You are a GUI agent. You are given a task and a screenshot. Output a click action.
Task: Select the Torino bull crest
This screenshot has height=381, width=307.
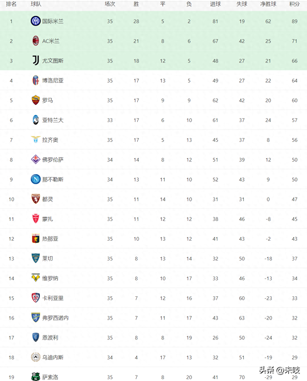36,199
